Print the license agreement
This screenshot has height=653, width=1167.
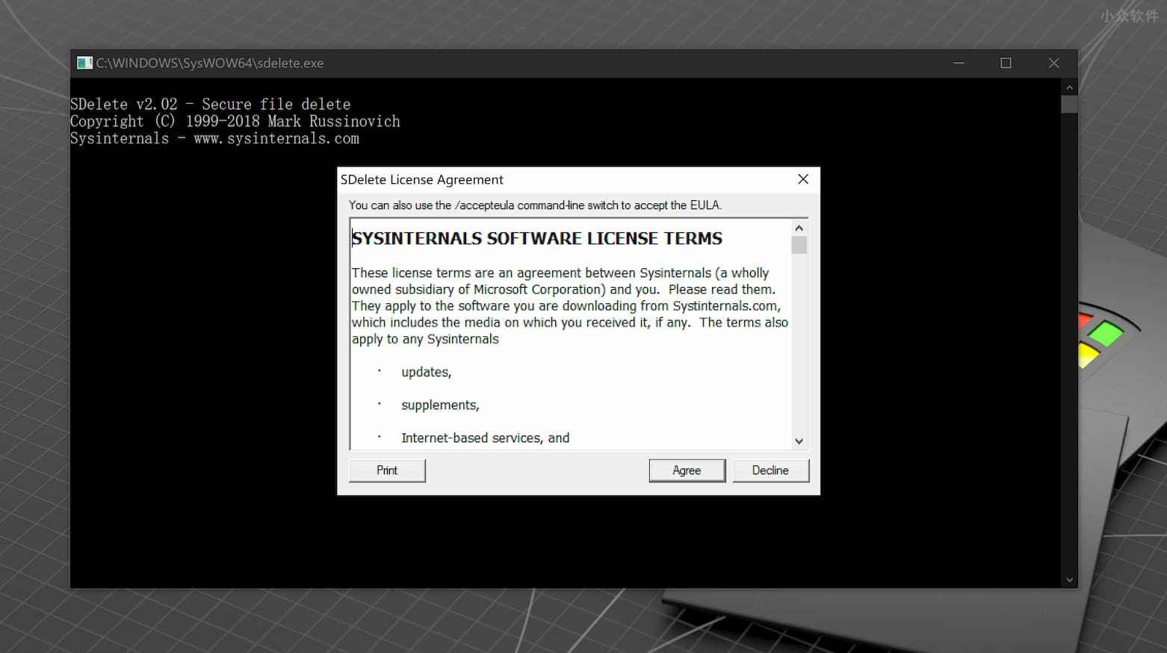tap(387, 470)
